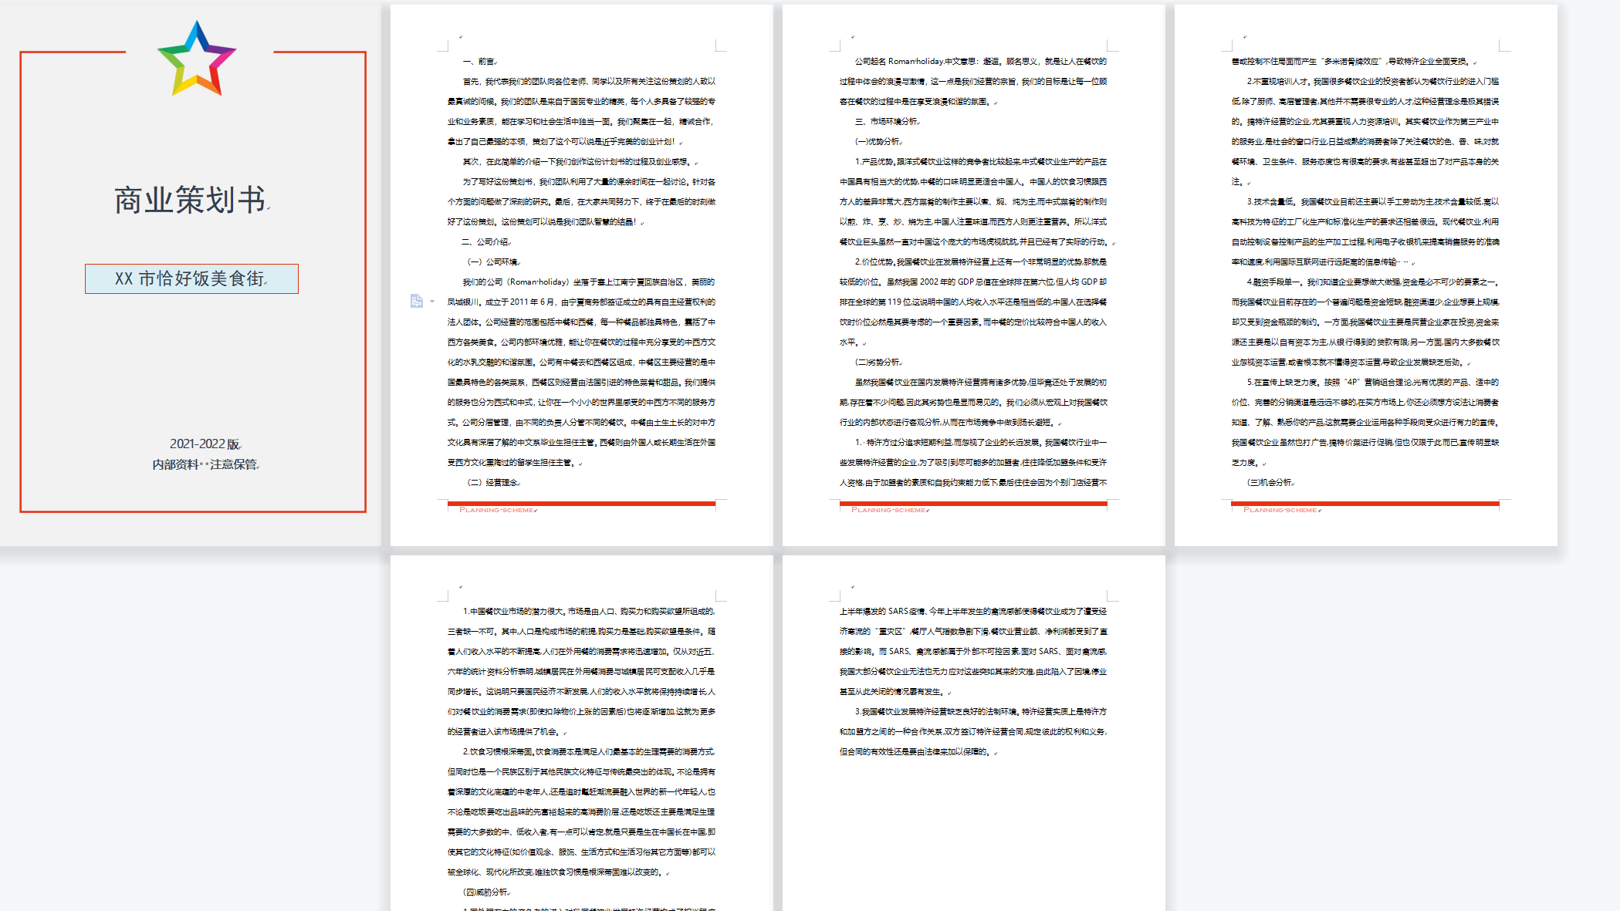Click the 二、公司介绍 heading
This screenshot has width=1620, height=911.
pos(486,241)
